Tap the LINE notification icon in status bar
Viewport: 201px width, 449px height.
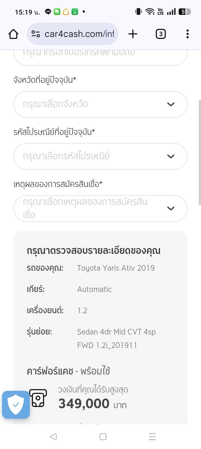(48, 12)
